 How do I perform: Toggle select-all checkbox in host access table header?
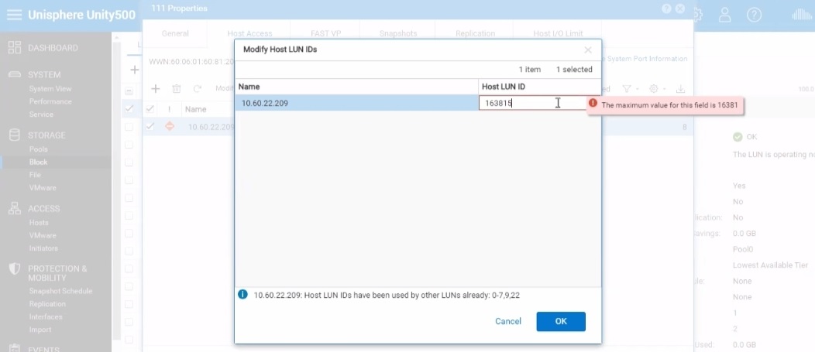pos(150,109)
